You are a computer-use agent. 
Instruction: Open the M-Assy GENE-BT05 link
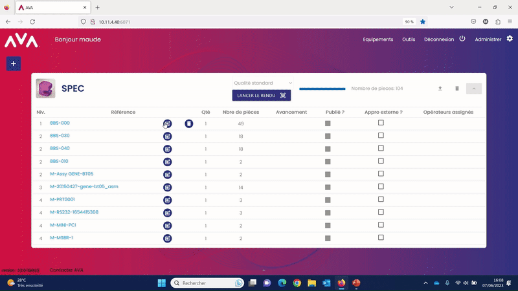[x=72, y=174]
